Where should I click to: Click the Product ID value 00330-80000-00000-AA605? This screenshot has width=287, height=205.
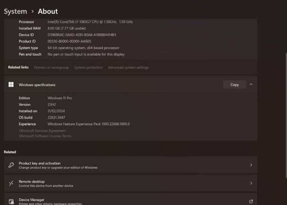pyautogui.click(x=69, y=41)
